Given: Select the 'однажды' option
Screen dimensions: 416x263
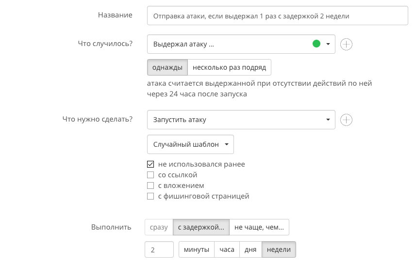Looking at the screenshot, I should (x=167, y=67).
